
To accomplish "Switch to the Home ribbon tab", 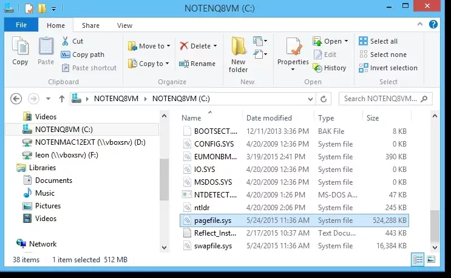I will 55,25.
